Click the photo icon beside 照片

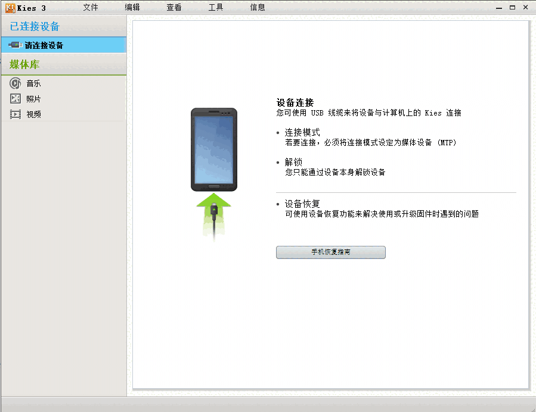pos(15,98)
